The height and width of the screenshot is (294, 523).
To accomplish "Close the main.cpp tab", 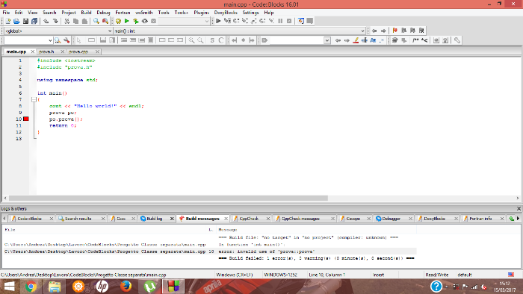I will [33, 51].
